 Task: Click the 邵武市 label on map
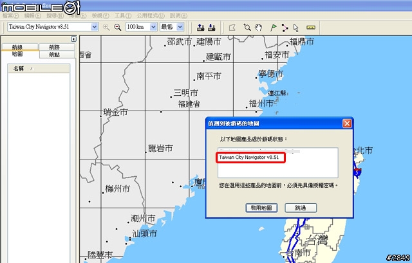coord(180,41)
